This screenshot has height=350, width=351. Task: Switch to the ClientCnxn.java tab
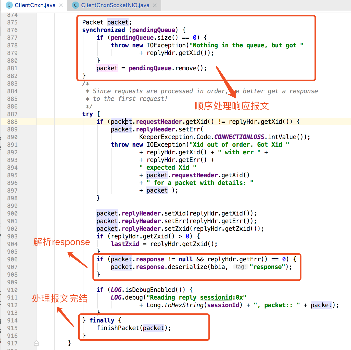(x=35, y=5)
